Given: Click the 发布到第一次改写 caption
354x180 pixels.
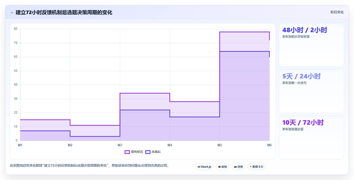Looking at the screenshot, I should pos(294,83).
